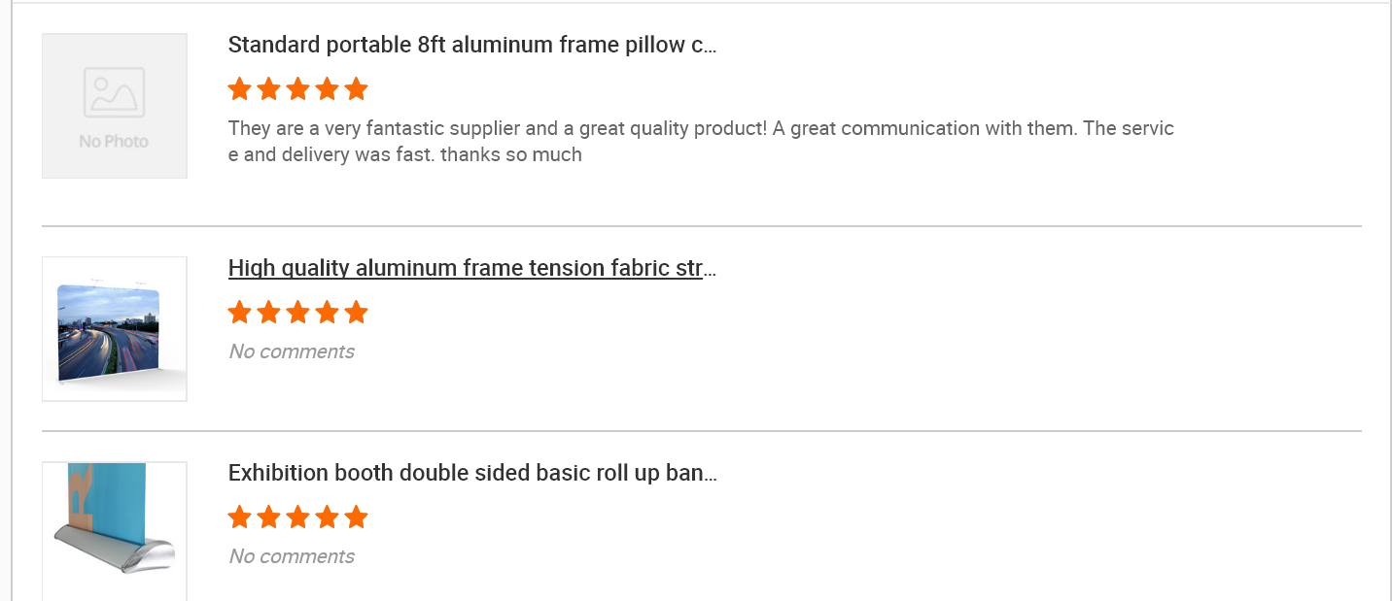This screenshot has height=601, width=1392.
Task: Click fifth star of Exhibition booth rating
Action: pyautogui.click(x=357, y=518)
